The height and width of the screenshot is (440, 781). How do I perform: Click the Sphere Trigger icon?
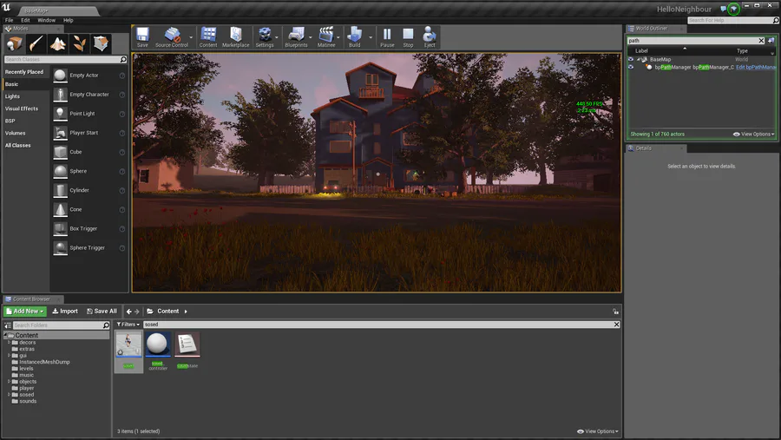(x=60, y=247)
